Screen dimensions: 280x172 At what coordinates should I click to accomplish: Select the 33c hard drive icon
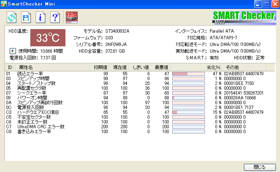(x=71, y=17)
